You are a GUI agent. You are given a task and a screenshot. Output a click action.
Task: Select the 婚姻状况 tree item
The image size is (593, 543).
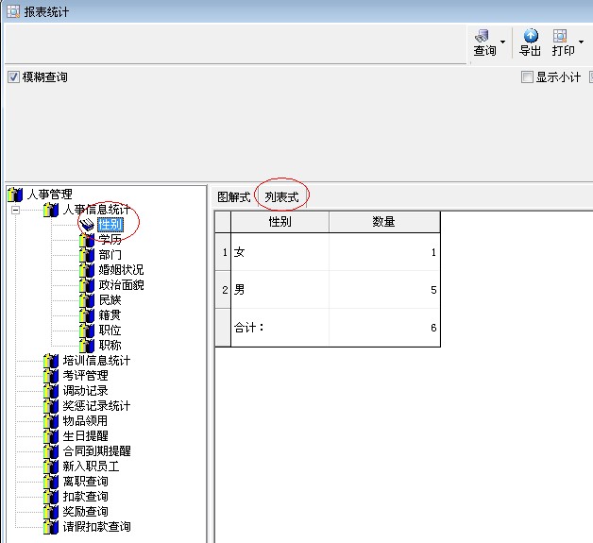[121, 270]
